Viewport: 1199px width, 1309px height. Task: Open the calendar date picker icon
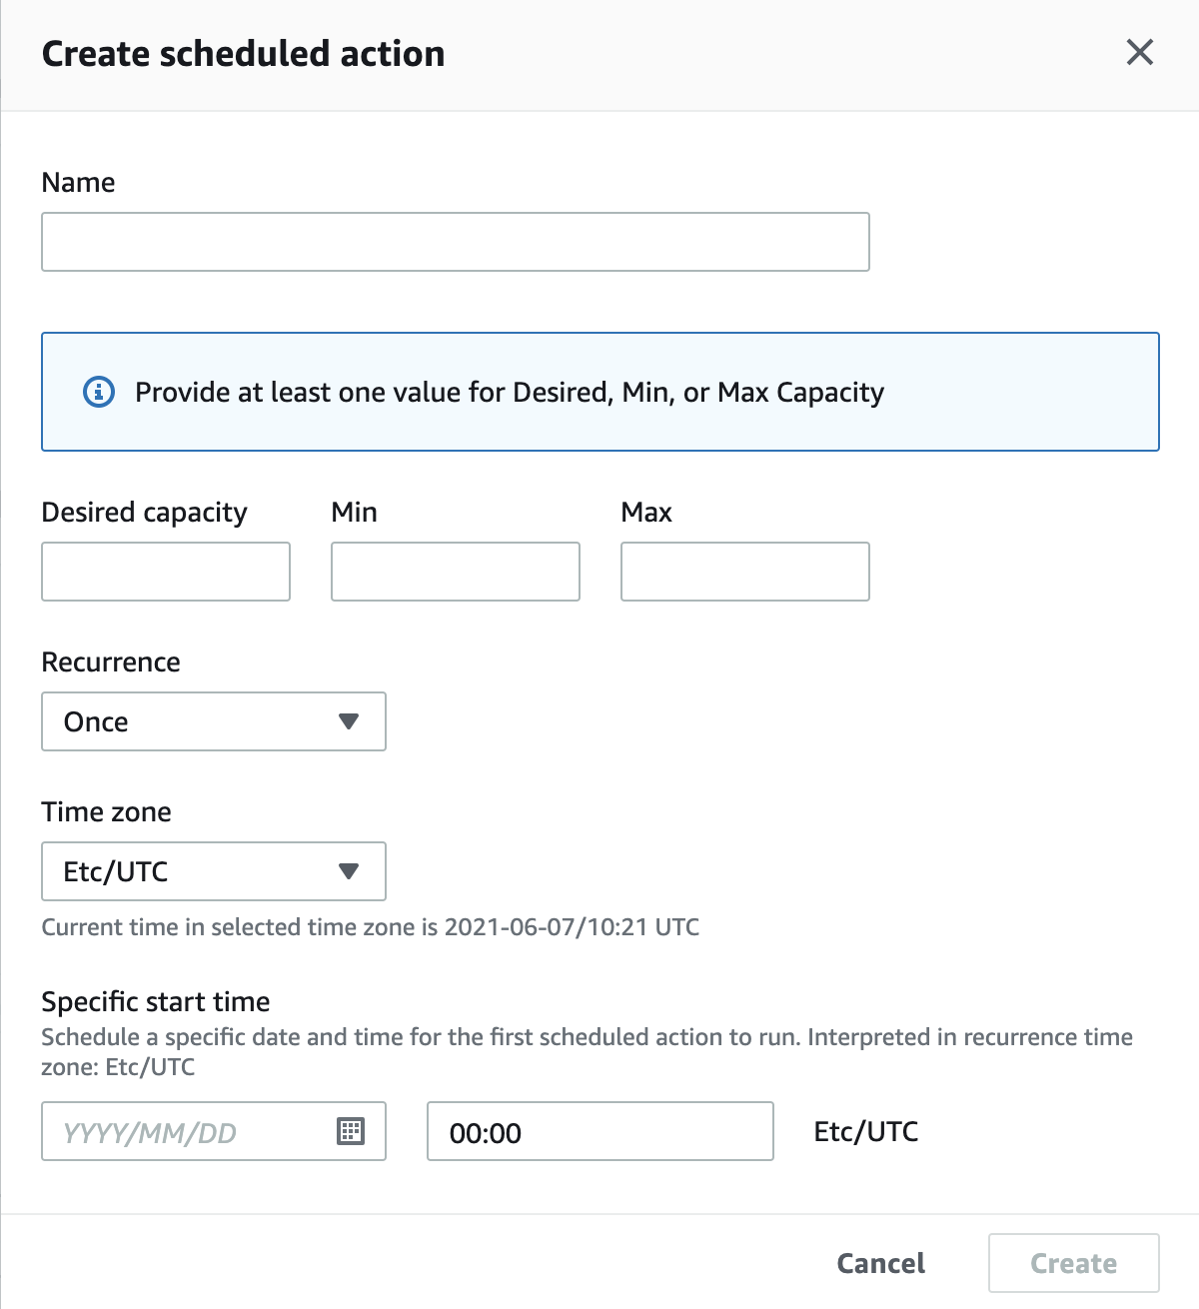click(x=351, y=1131)
